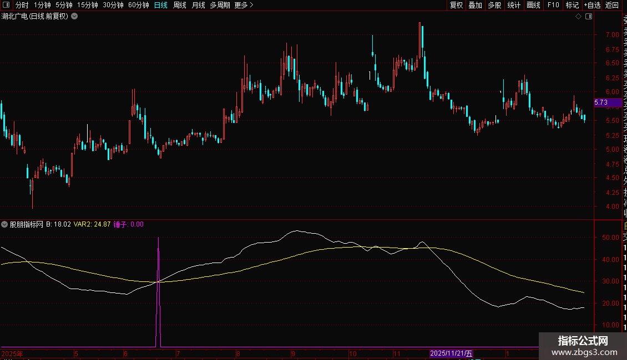Image resolution: width=627 pixels, height=360 pixels.
Task: Click the 返回 back button
Action: click(612, 5)
